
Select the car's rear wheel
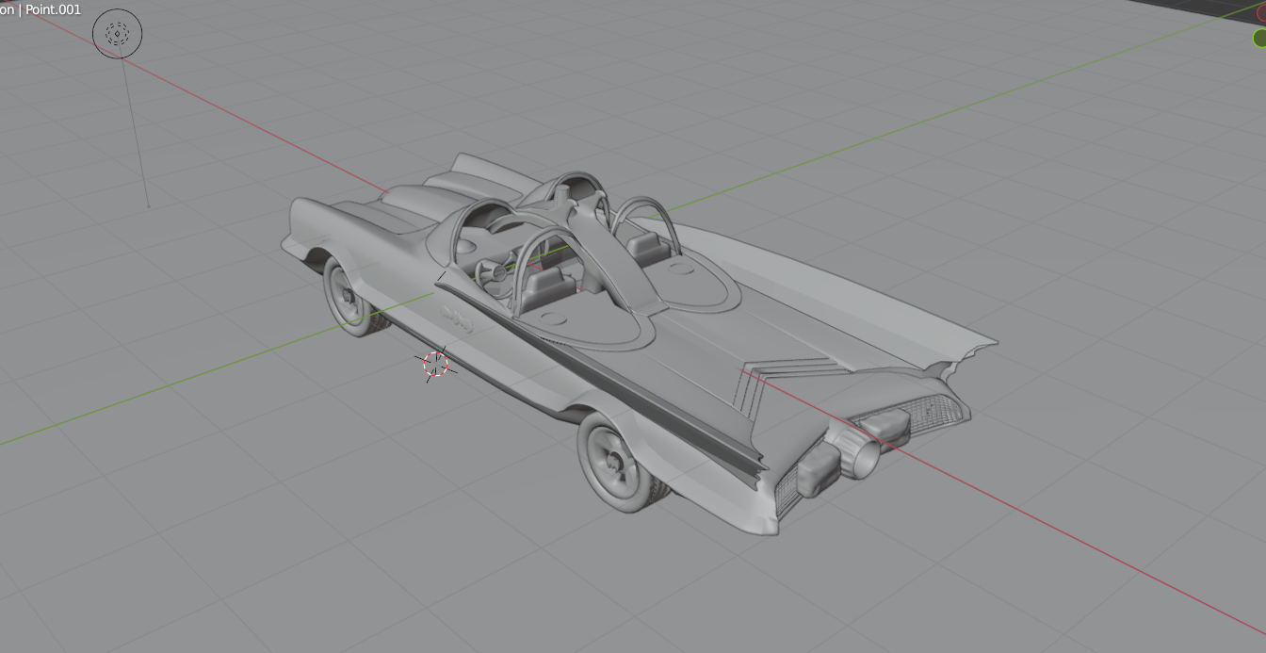click(x=618, y=464)
